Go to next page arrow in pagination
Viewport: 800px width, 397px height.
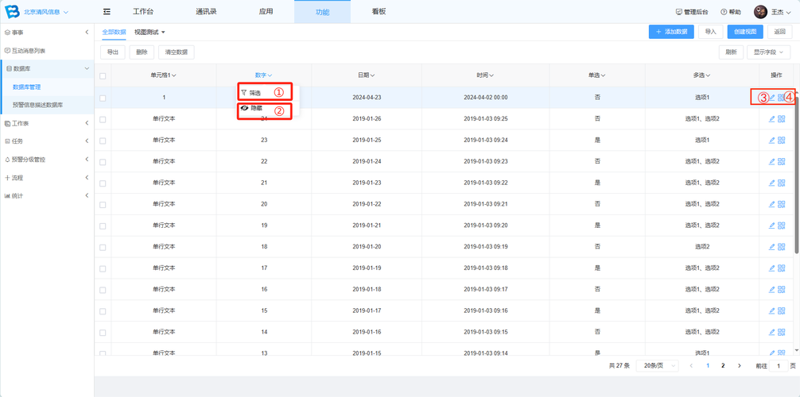click(740, 366)
